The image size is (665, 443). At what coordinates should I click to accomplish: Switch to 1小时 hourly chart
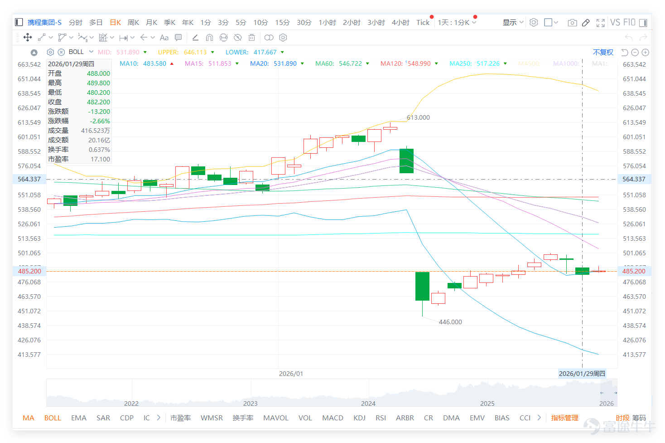328,22
